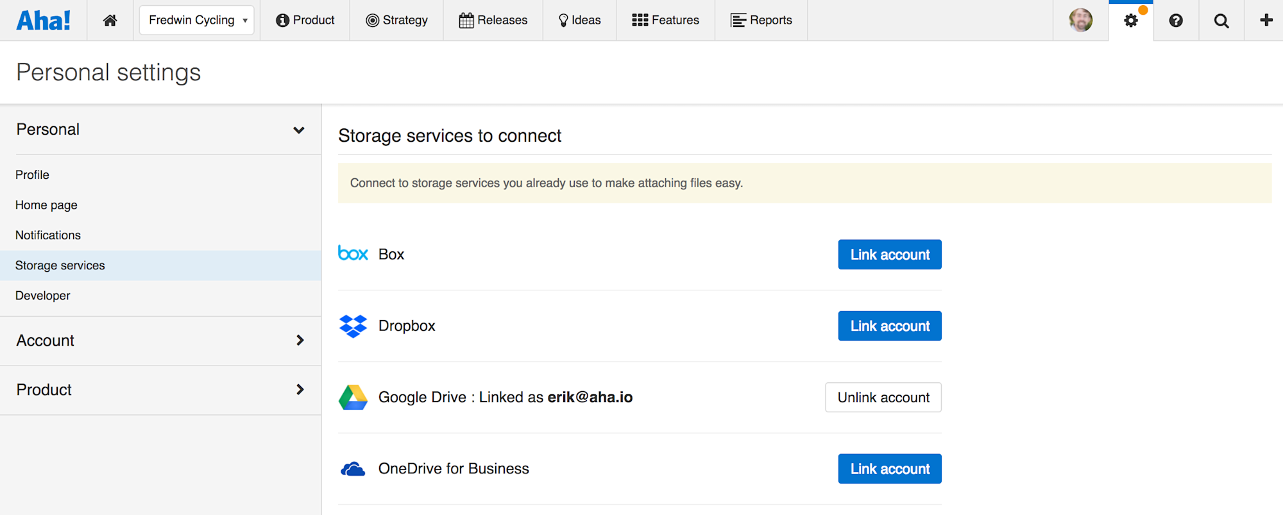Click the Dropbox logo icon
Viewport: 1283px width, 515px height.
(353, 326)
